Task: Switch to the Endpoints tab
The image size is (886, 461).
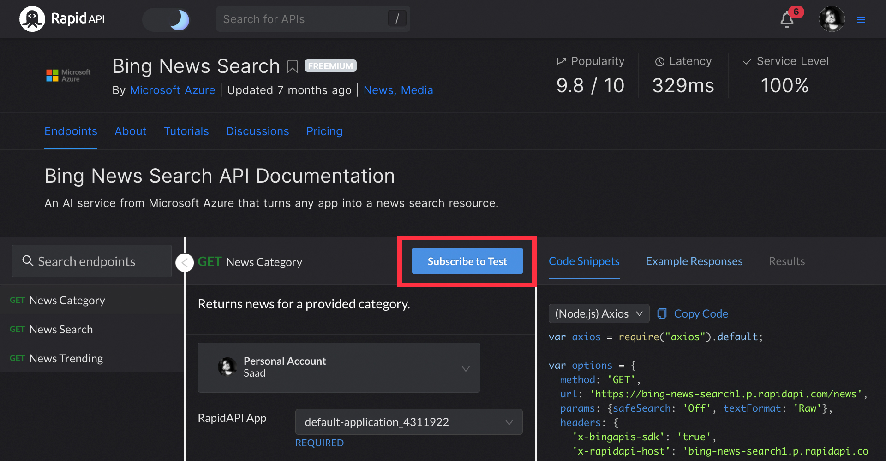Action: tap(71, 131)
